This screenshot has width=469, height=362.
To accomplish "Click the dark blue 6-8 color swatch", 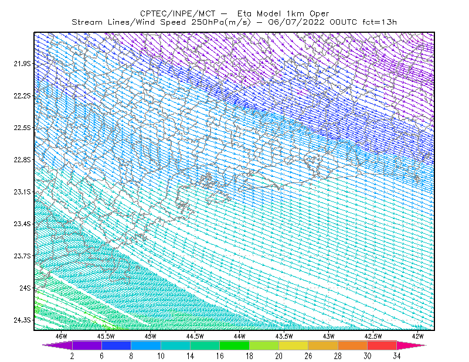I will pyautogui.click(x=116, y=345).
